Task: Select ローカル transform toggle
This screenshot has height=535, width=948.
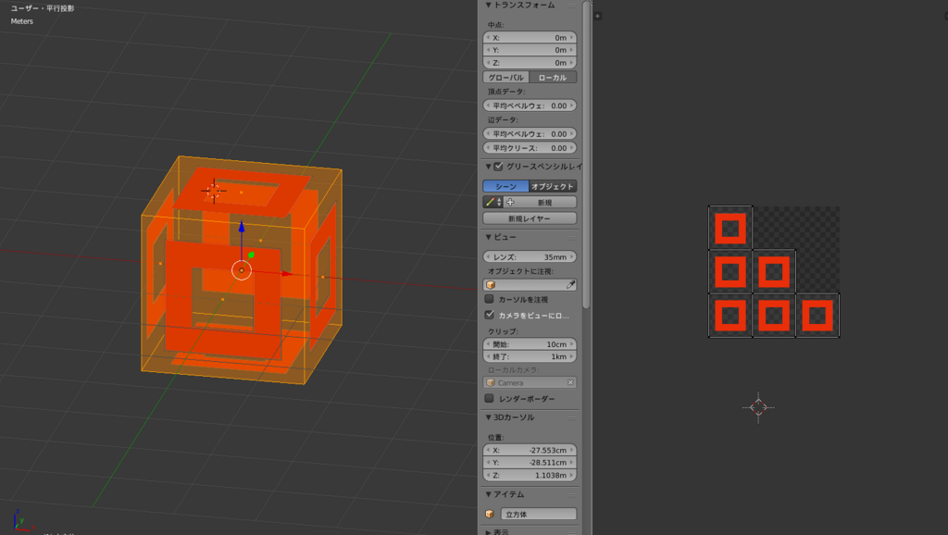Action: [x=553, y=78]
